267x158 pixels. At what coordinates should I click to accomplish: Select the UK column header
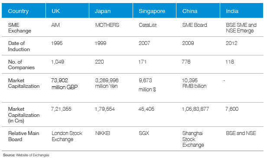[68, 10]
